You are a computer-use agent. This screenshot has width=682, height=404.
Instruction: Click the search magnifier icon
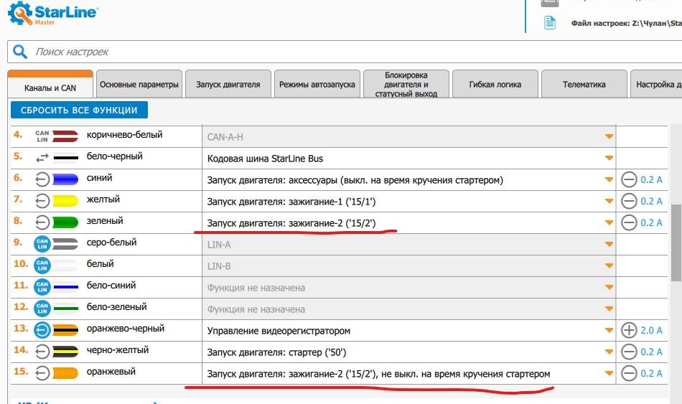coord(22,52)
